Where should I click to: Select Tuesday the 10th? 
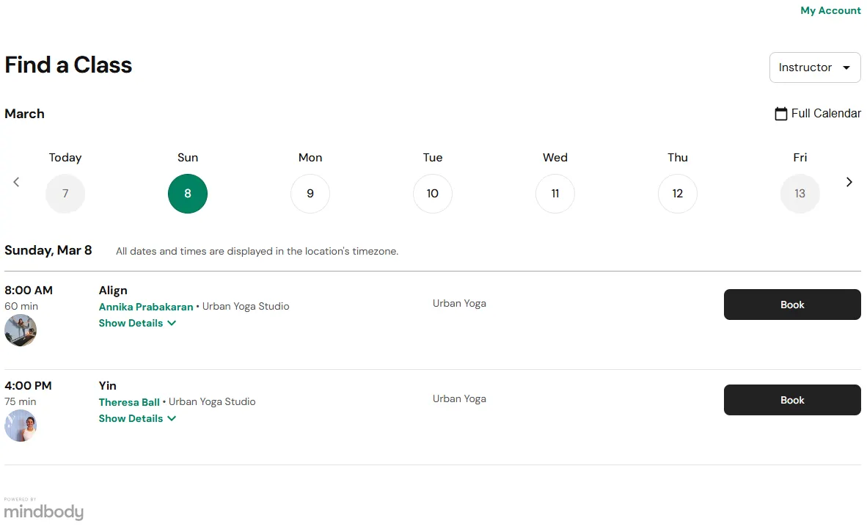click(433, 194)
